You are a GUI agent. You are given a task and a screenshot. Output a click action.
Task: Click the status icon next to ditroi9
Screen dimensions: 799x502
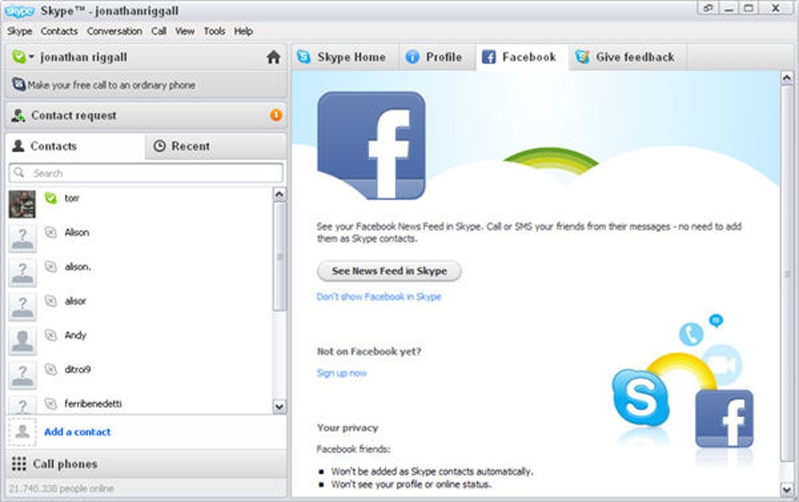(50, 369)
